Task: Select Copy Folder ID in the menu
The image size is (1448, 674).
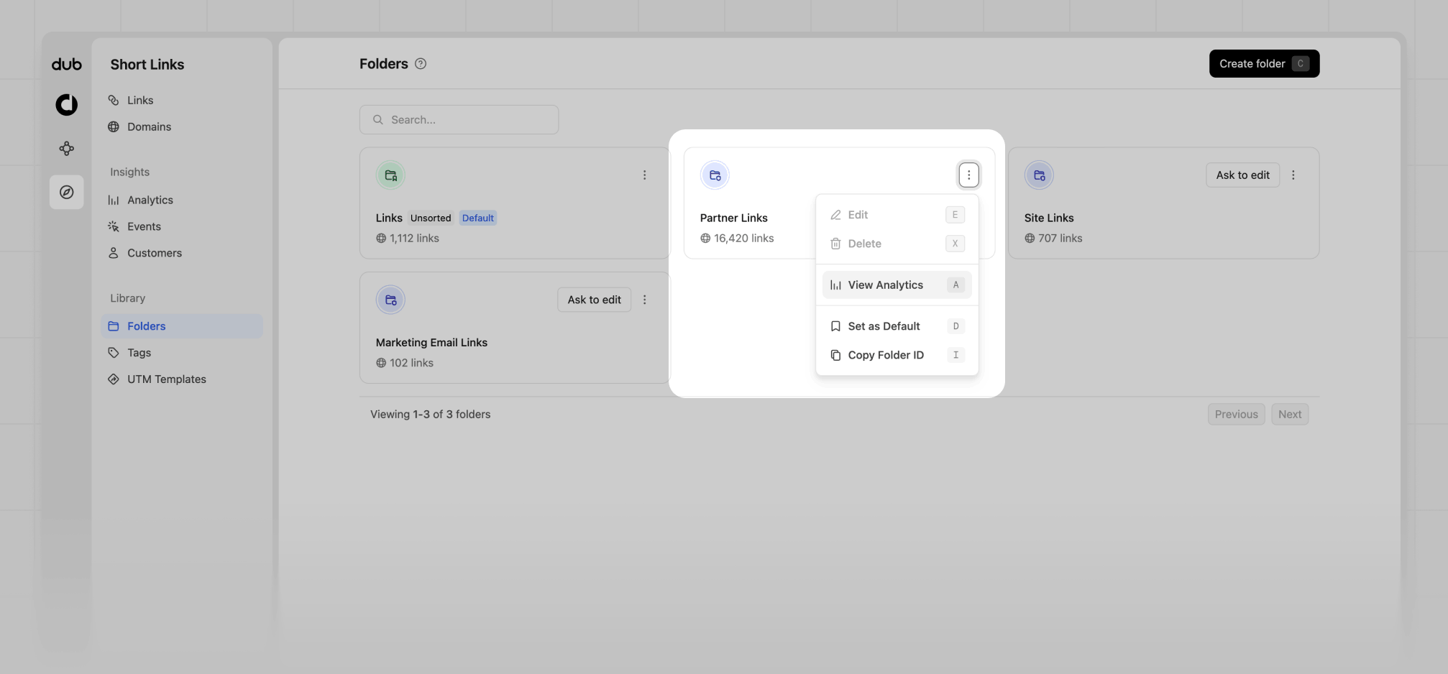Action: pos(897,355)
